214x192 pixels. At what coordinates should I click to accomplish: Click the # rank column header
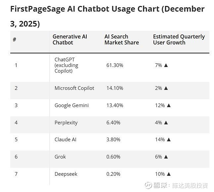click(15, 39)
